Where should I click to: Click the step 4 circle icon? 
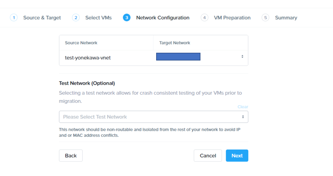coord(204,18)
